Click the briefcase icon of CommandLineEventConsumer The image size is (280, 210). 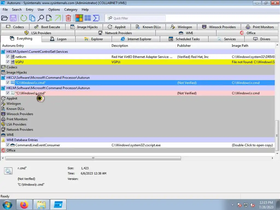point(13,145)
